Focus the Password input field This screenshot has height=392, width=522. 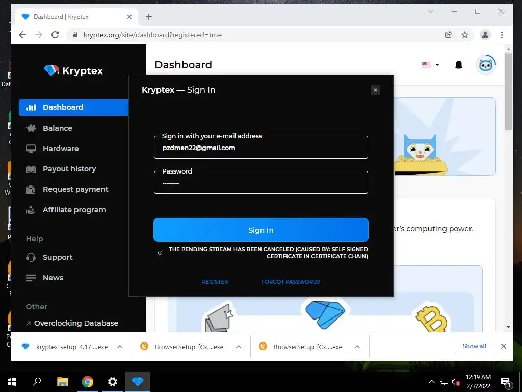click(260, 183)
